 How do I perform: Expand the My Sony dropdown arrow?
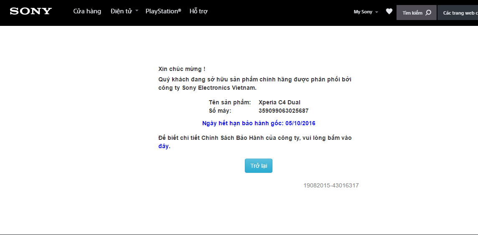pyautogui.click(x=377, y=12)
